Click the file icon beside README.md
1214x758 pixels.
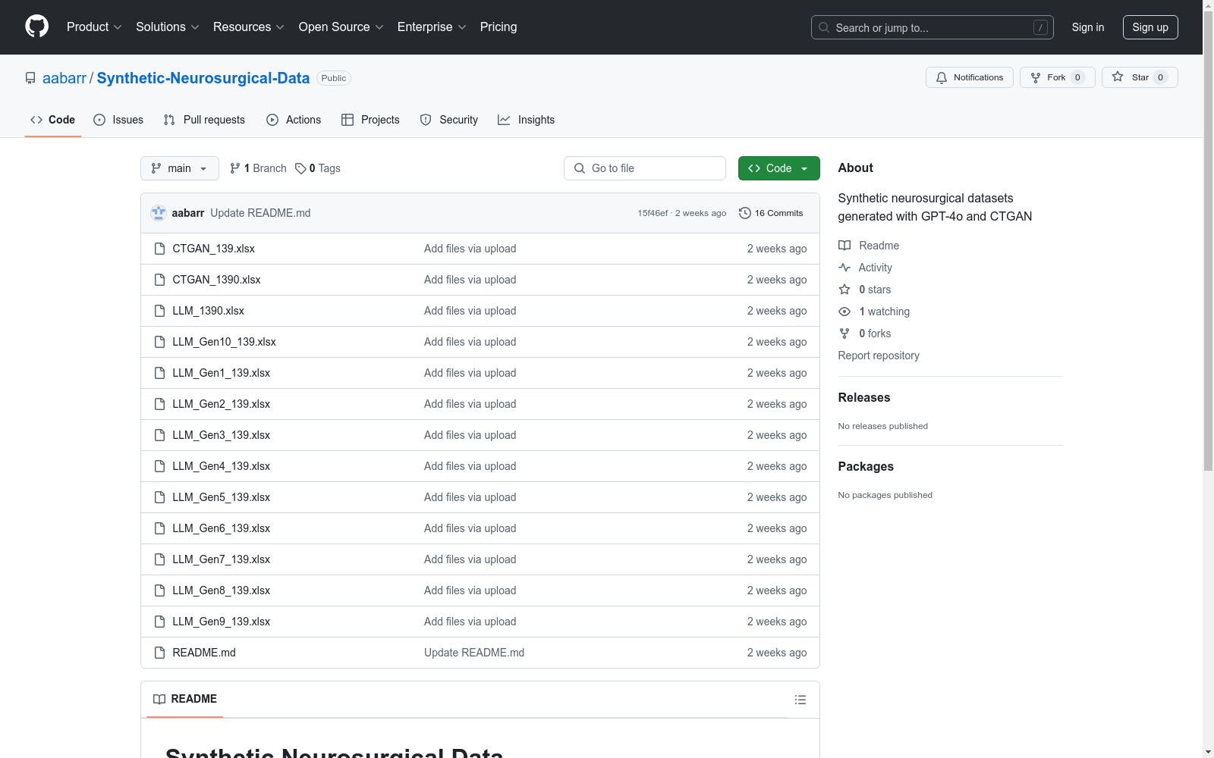159,653
